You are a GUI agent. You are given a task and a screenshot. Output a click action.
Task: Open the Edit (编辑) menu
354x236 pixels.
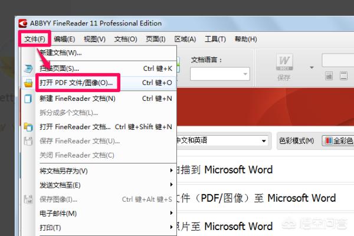point(64,40)
